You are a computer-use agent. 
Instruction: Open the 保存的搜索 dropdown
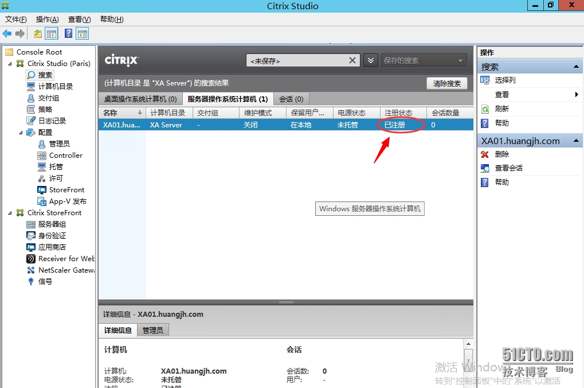tap(424, 60)
